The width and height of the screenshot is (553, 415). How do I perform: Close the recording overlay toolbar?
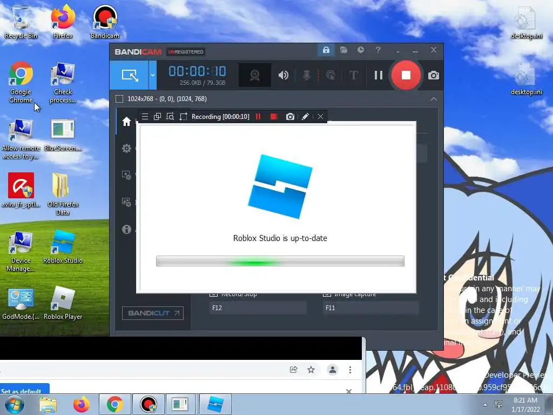[320, 117]
